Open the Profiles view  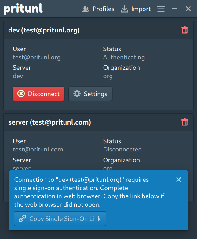pyautogui.click(x=98, y=9)
